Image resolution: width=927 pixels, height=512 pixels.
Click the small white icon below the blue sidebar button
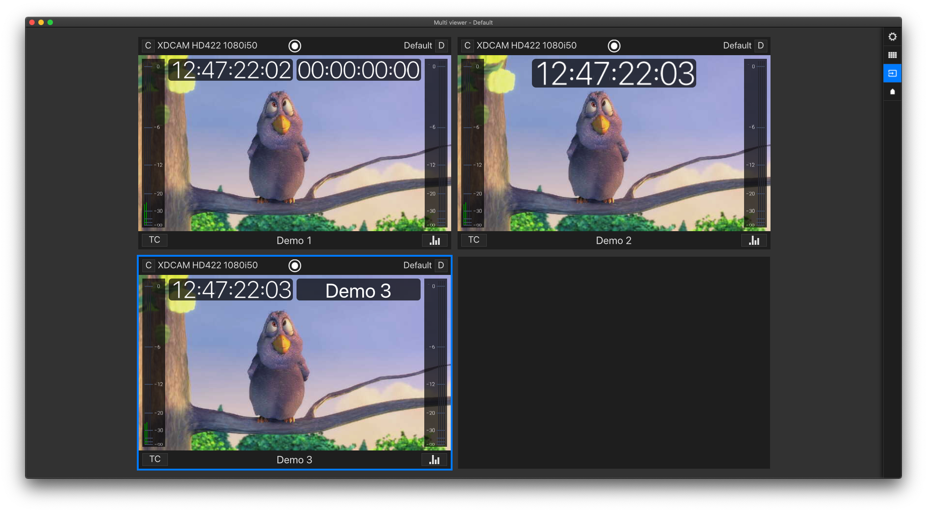tap(892, 92)
